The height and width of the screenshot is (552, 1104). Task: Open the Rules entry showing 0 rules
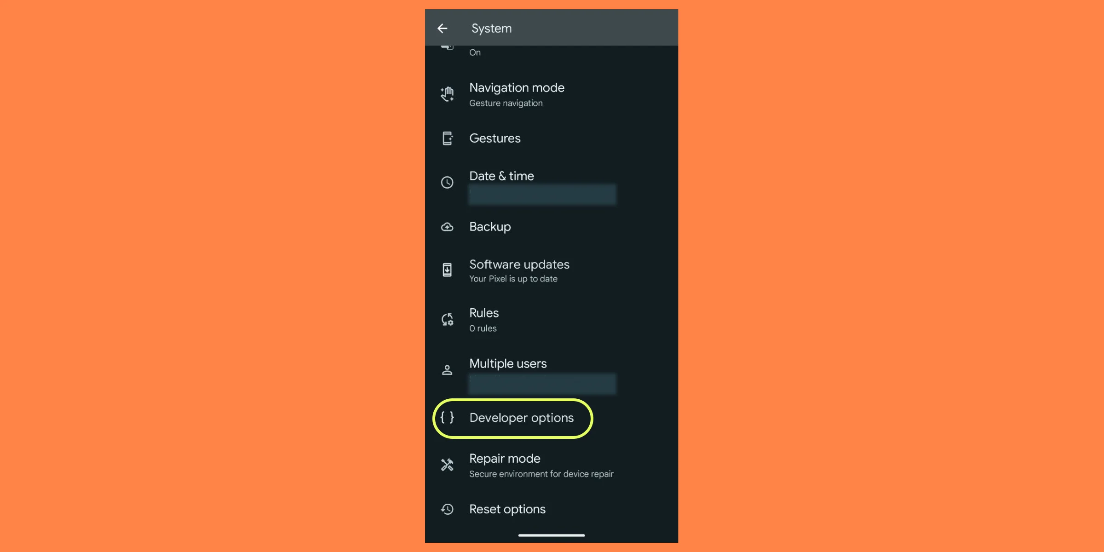(x=483, y=319)
